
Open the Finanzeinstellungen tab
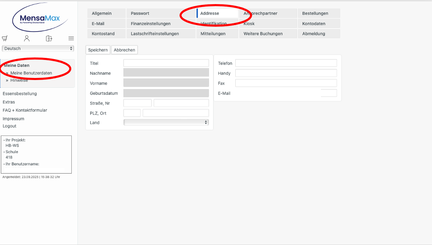tap(150, 24)
